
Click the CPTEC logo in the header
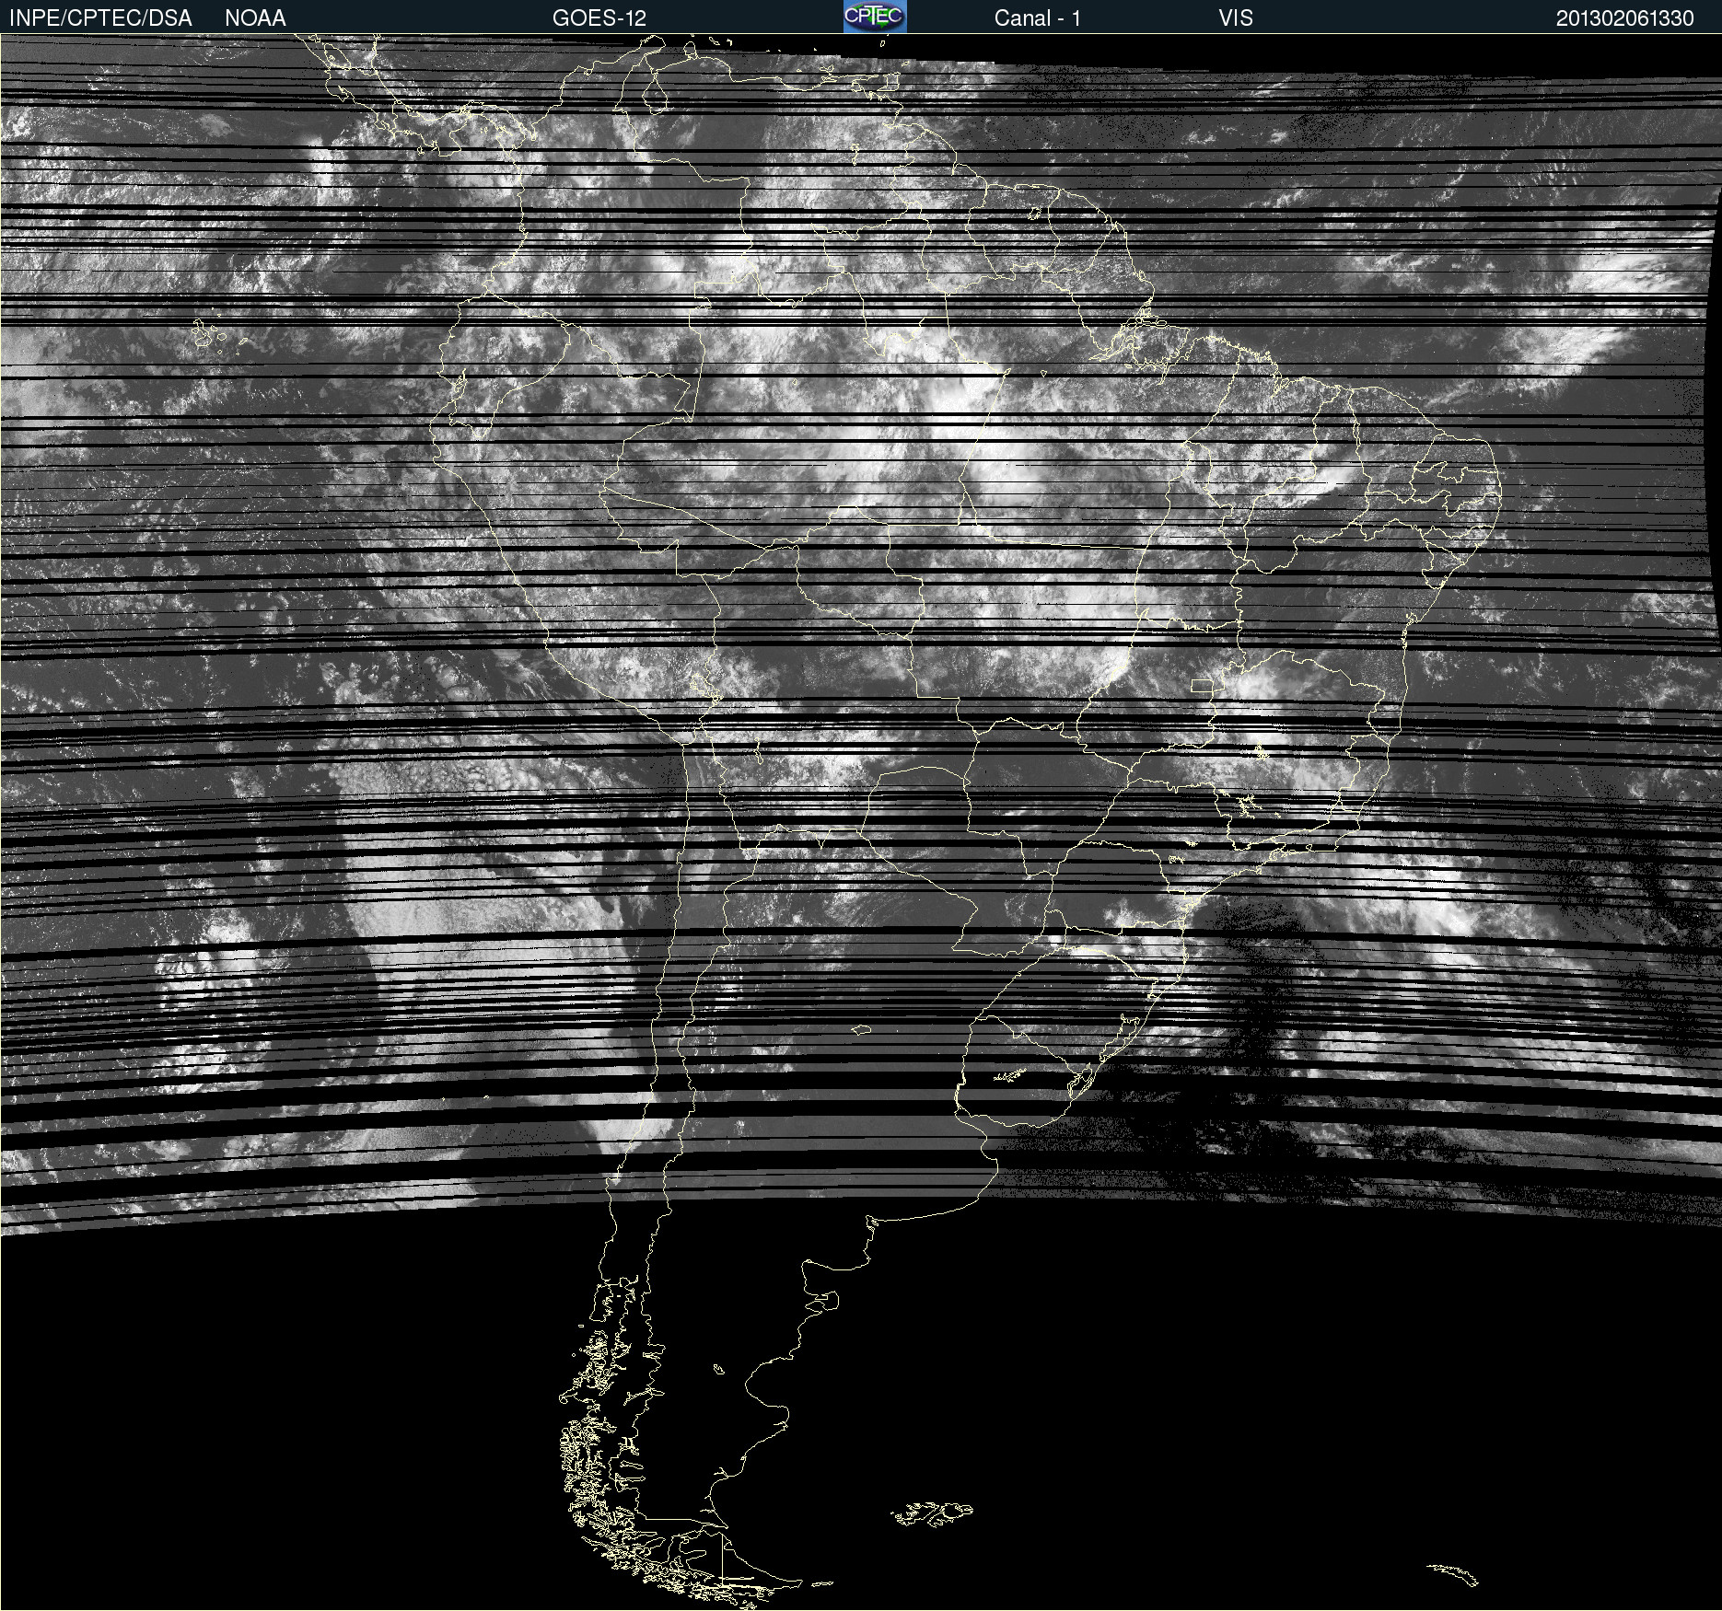[x=875, y=17]
